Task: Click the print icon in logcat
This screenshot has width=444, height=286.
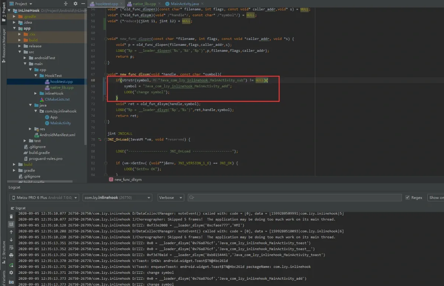Action: coord(11,255)
